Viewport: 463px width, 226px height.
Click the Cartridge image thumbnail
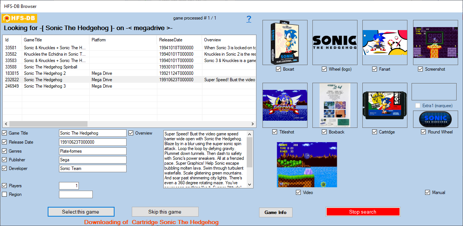click(385, 105)
